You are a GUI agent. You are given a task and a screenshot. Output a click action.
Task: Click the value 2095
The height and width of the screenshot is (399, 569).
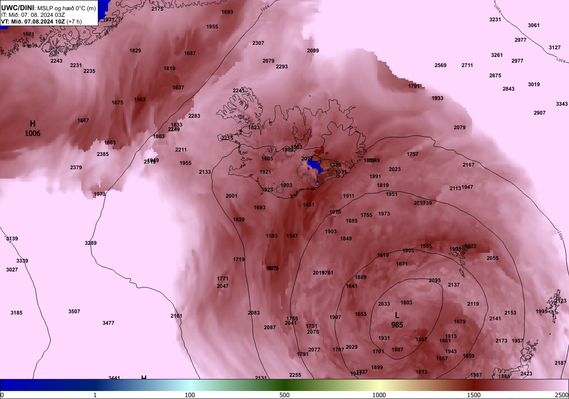click(x=435, y=280)
